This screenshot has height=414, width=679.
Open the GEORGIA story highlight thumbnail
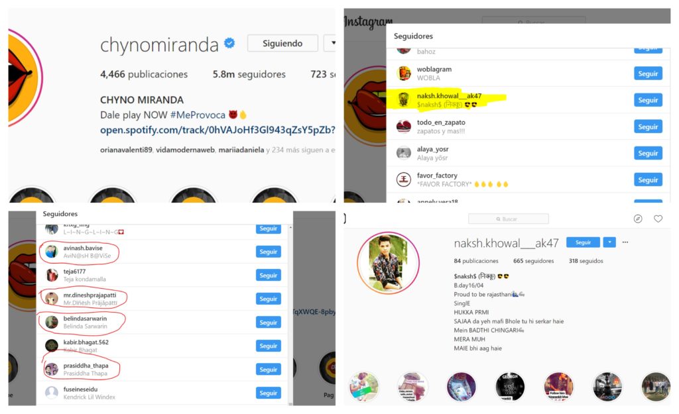point(510,386)
